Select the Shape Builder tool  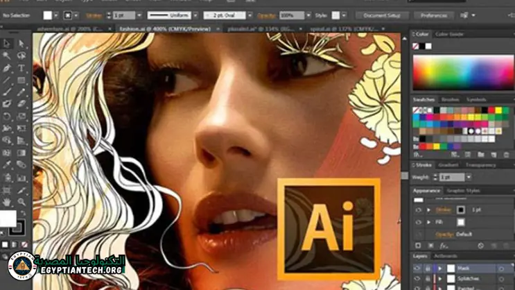6,141
